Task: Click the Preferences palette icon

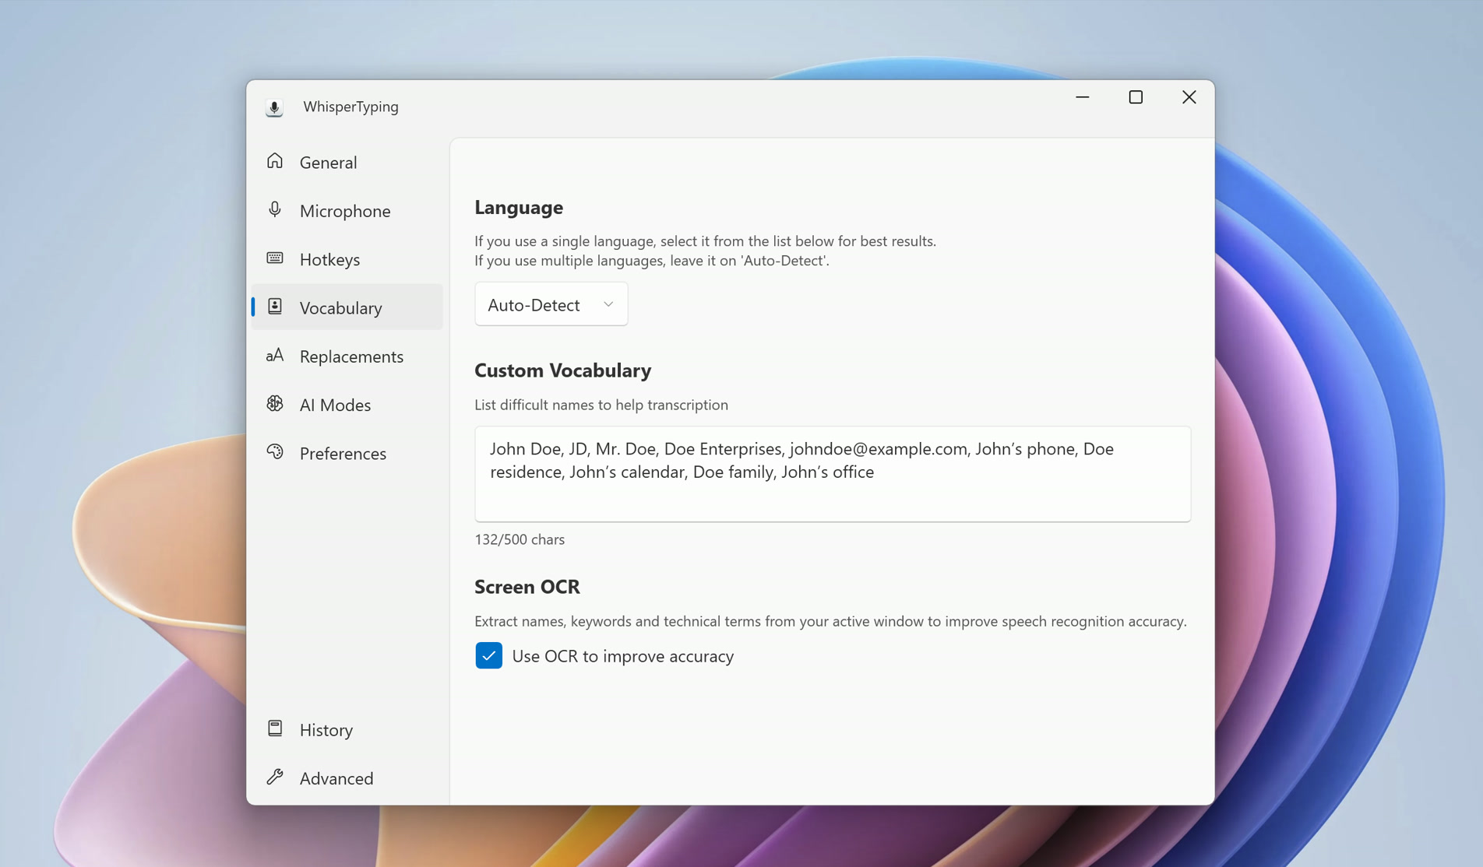Action: pos(275,452)
